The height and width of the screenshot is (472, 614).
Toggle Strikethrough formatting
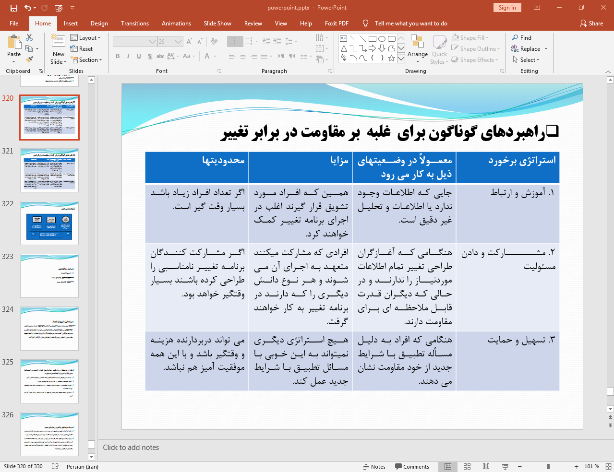(160, 56)
